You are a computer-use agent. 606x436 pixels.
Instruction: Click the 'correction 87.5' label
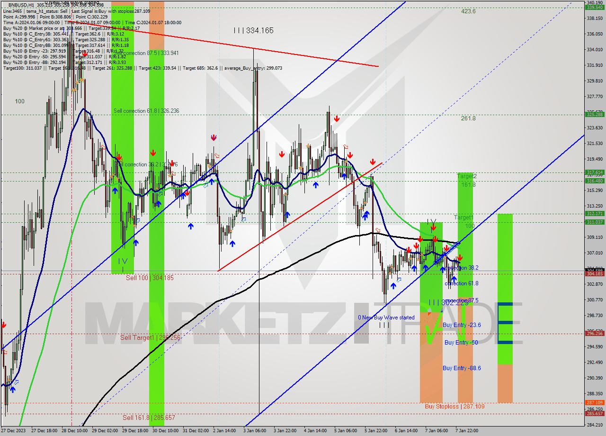pyautogui.click(x=462, y=300)
